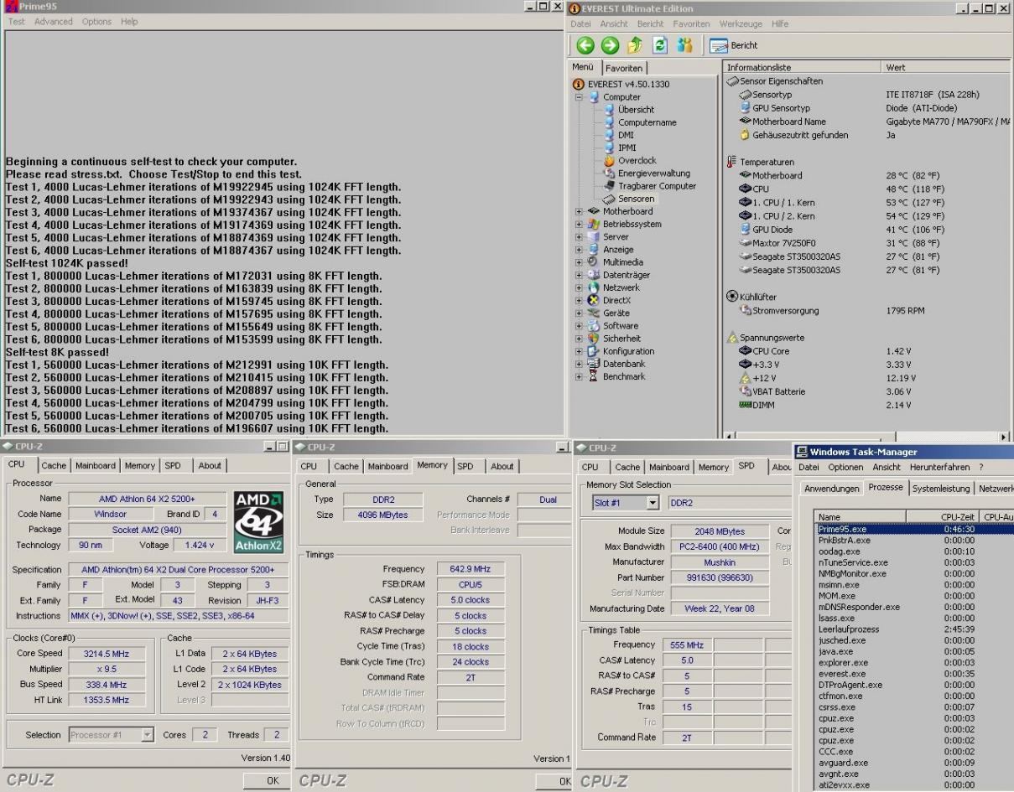This screenshot has height=792, width=1014.
Task: Select Tragbarer Computer laptop icon entry
Action: 610,186
